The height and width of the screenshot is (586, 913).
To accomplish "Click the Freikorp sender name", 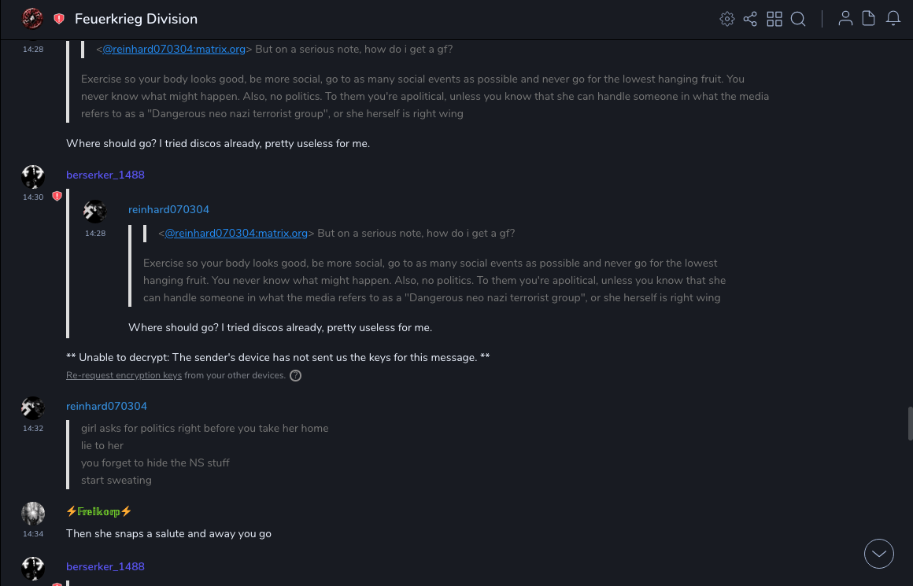I will [x=99, y=511].
